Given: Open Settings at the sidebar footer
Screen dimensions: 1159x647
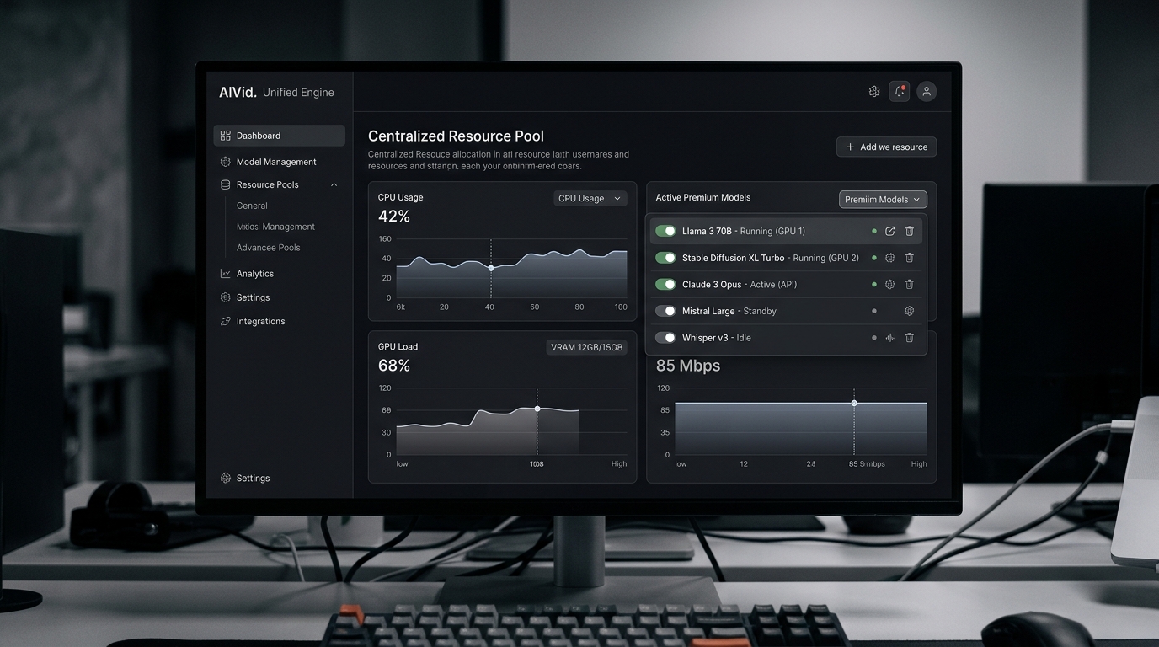Looking at the screenshot, I should [253, 479].
